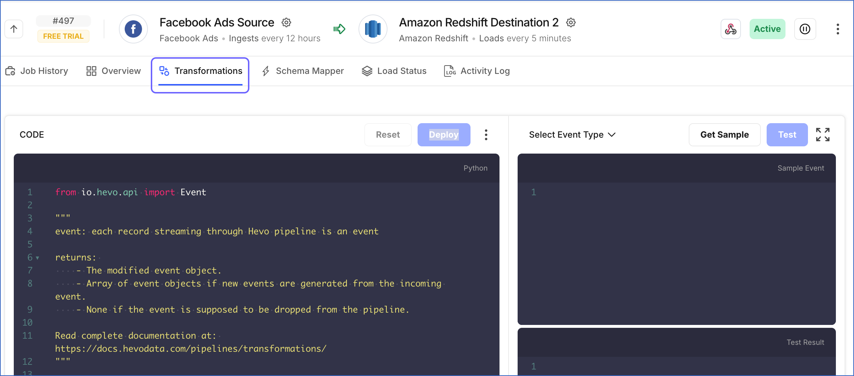Pause the pipeline with pause icon
Viewport: 854px width, 376px height.
805,29
